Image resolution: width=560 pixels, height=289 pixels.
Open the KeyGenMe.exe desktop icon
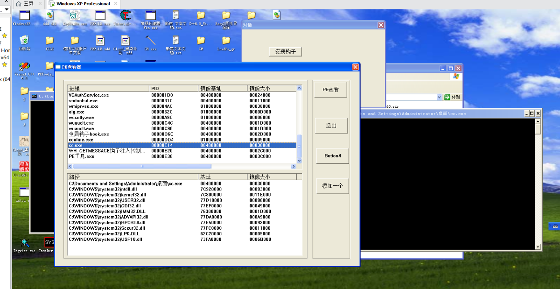click(x=75, y=18)
